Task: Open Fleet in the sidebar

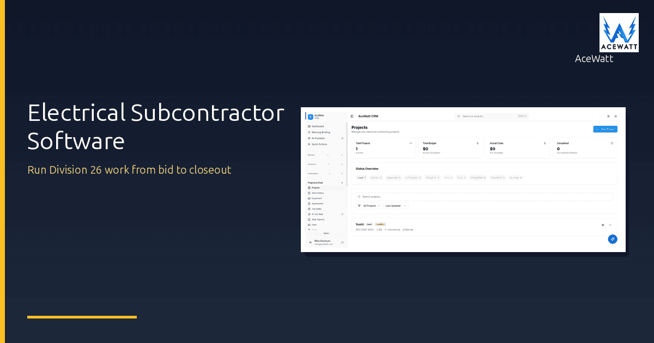Action: pos(325,224)
